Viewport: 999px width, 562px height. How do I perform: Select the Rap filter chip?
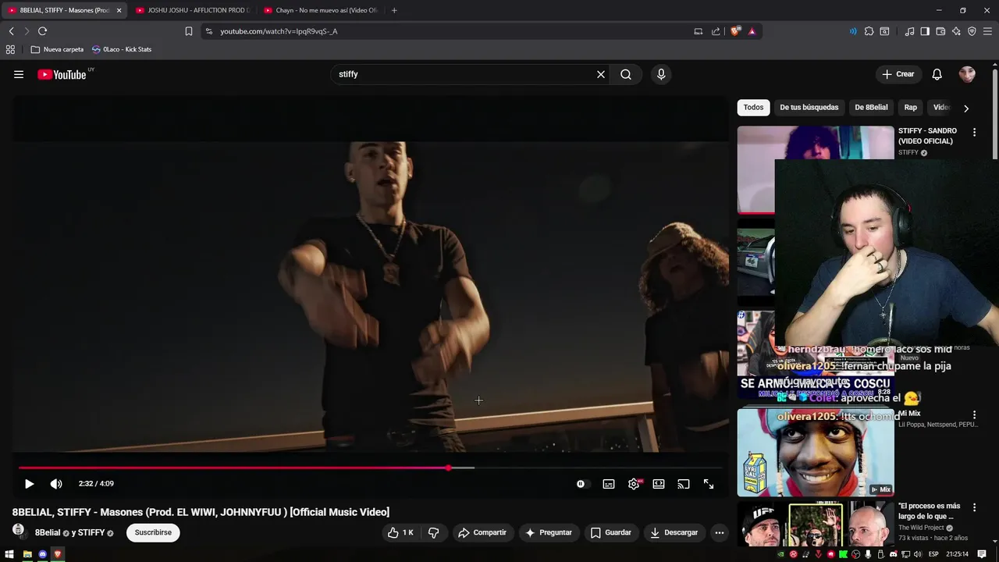pos(911,108)
